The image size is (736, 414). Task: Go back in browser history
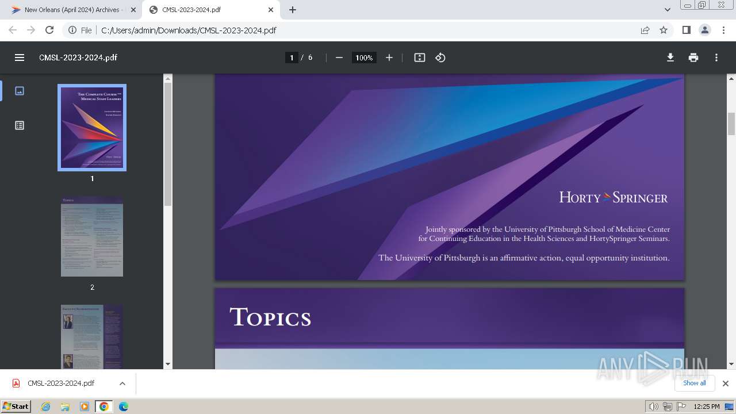point(13,30)
